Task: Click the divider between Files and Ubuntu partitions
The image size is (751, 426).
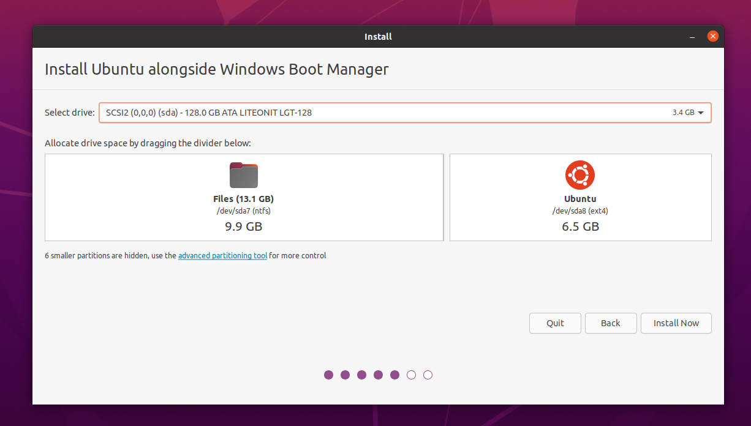Action: tap(447, 197)
